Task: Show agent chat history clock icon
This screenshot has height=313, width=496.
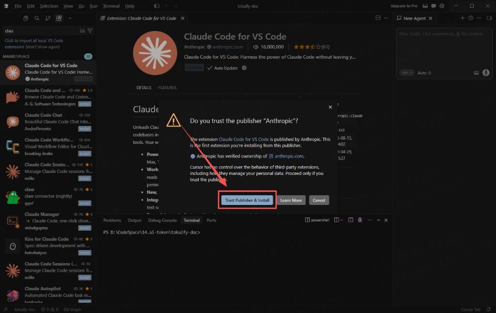Action: coord(471,18)
